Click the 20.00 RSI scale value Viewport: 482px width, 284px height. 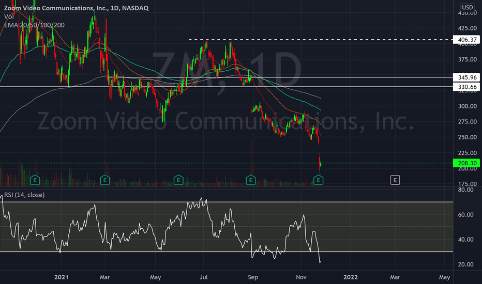click(466, 264)
